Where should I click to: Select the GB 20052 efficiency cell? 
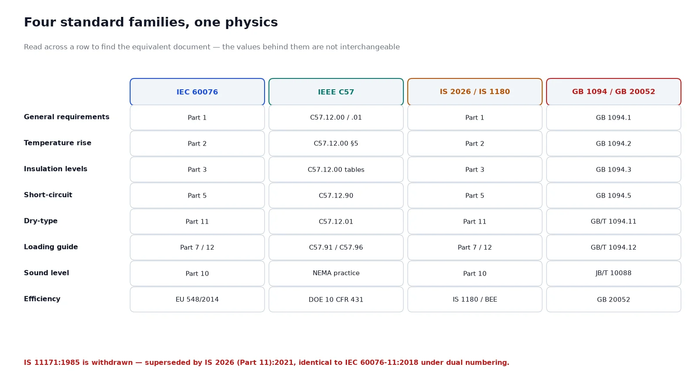[x=614, y=299]
